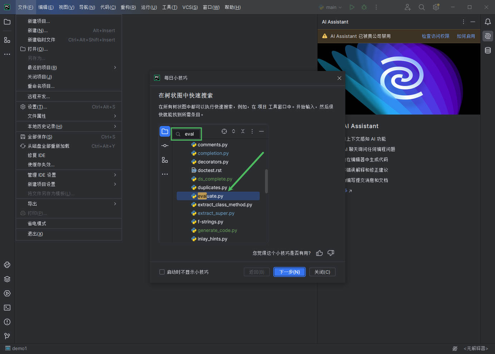Click the thumbs up feedback icon
The height and width of the screenshot is (354, 495).
click(319, 253)
